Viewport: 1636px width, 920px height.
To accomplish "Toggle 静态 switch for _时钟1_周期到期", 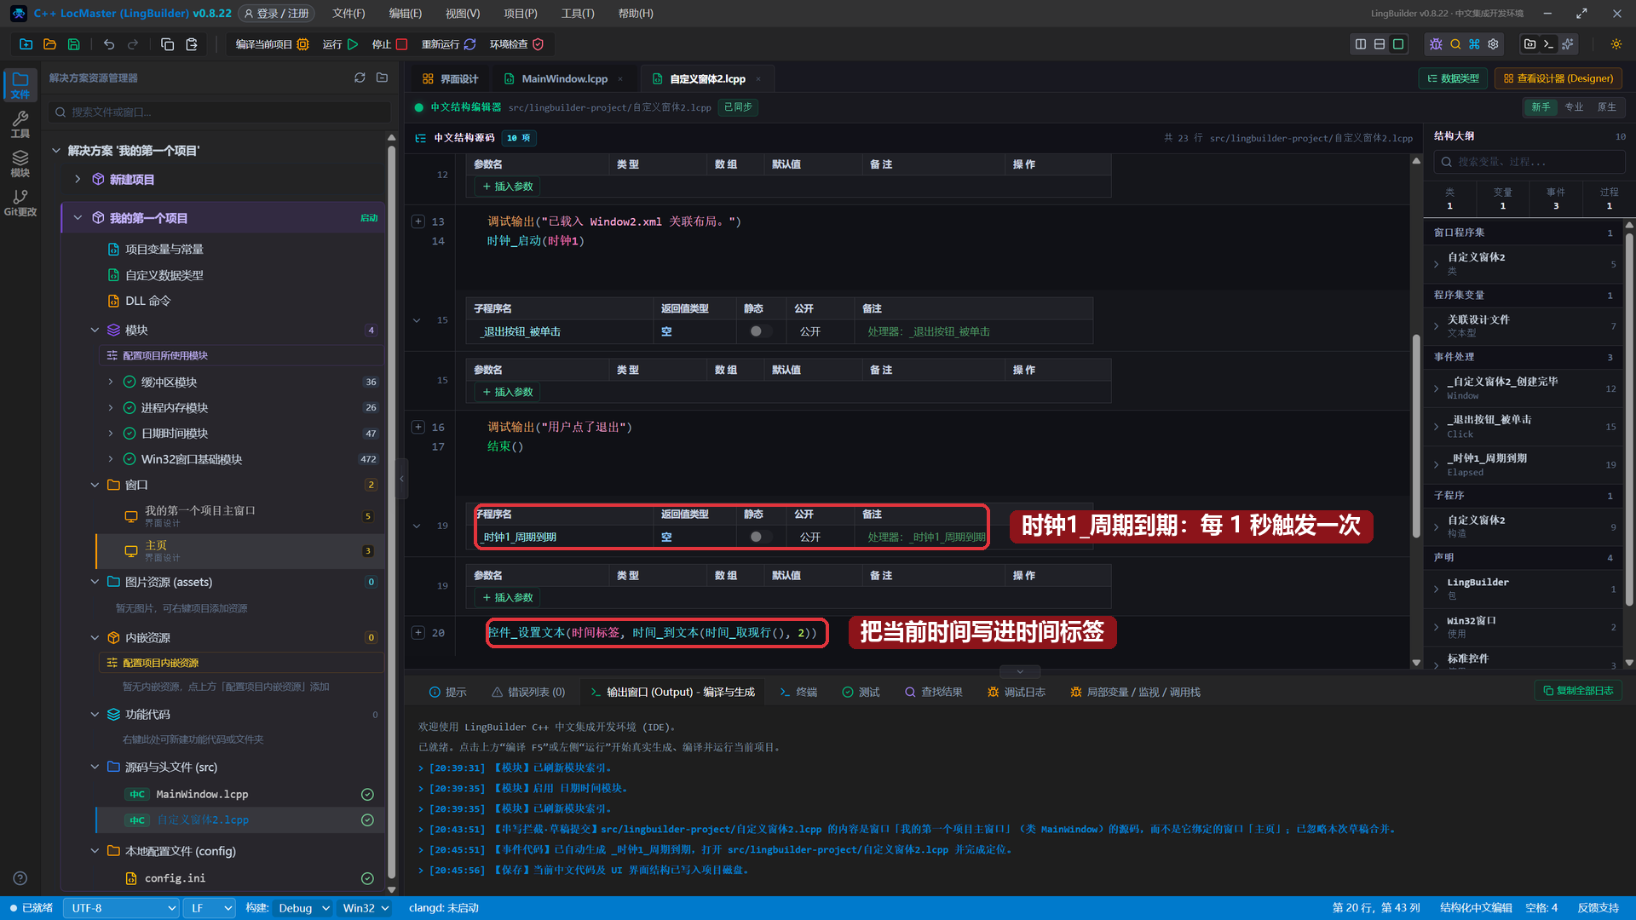I will pyautogui.click(x=760, y=537).
